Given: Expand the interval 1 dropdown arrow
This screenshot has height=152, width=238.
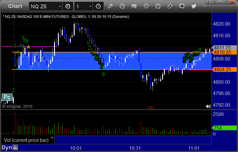Looking at the screenshot, I should [x=90, y=6].
